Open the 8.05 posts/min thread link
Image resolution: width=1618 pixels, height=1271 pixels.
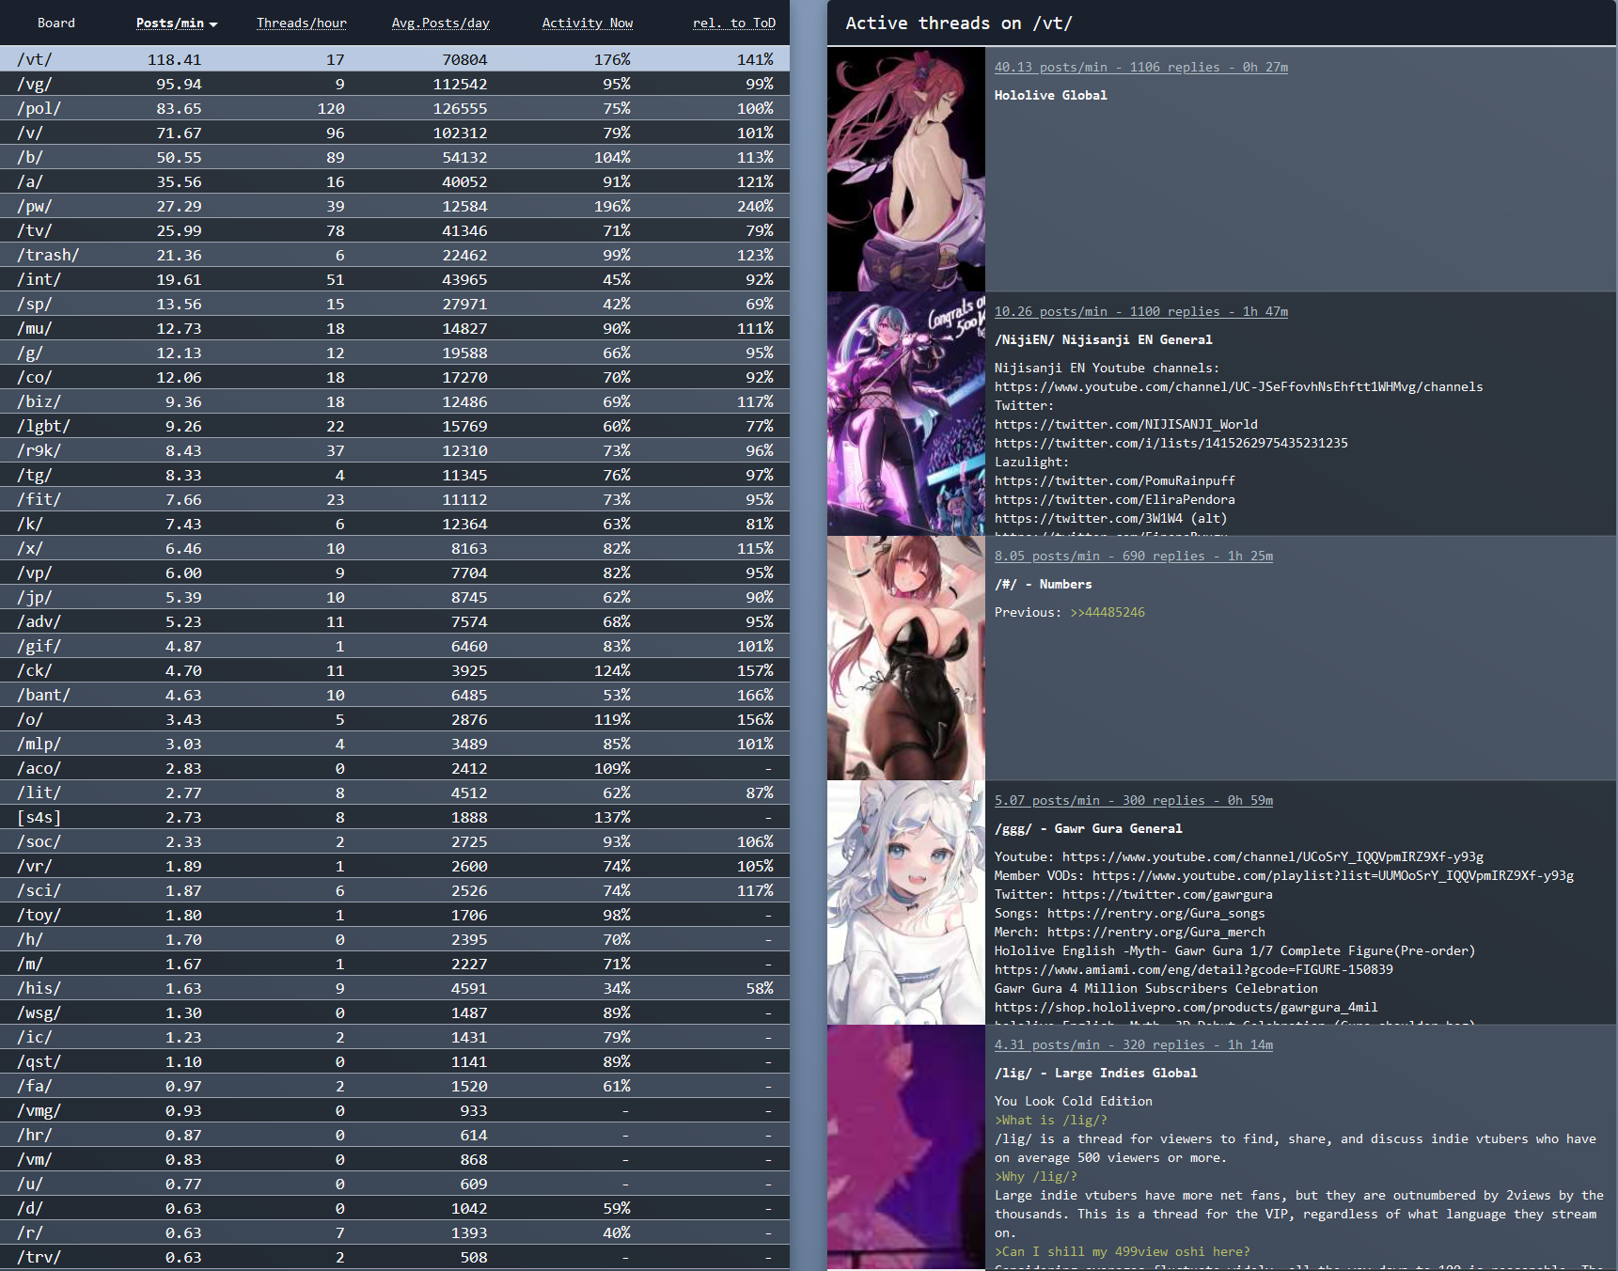1134,556
